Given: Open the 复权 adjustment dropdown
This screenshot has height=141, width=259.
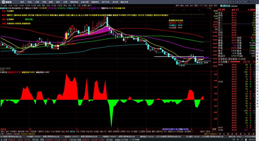Looking at the screenshot, I should point(177,5).
